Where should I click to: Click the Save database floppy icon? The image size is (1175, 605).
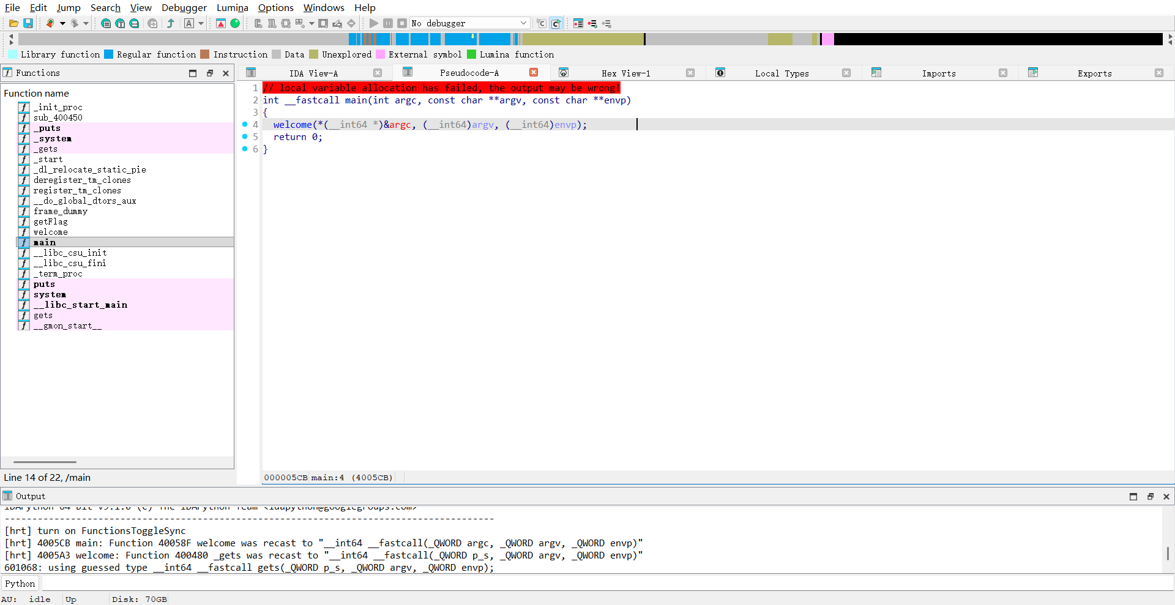coord(28,23)
